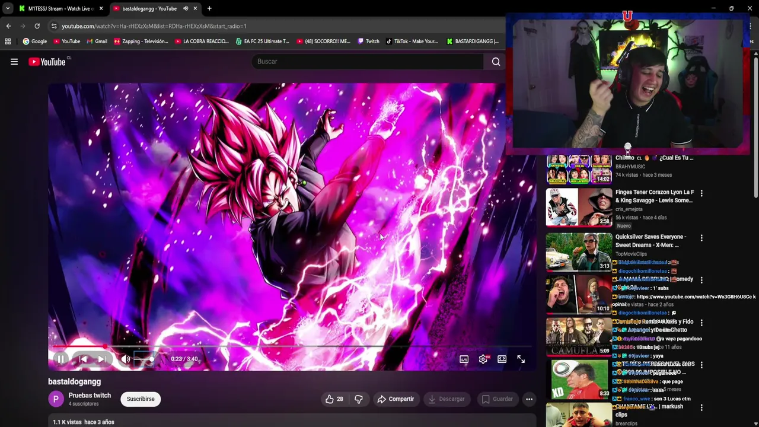Open Quicksilver Saves Everyone video title

tap(650, 241)
